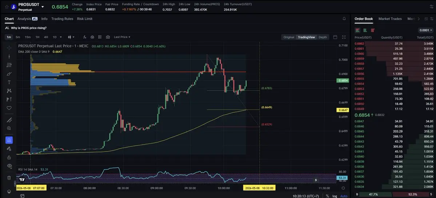Hide all drawings with eye icon
Viewport: 436px width, 198px height.
[x=9, y=166]
